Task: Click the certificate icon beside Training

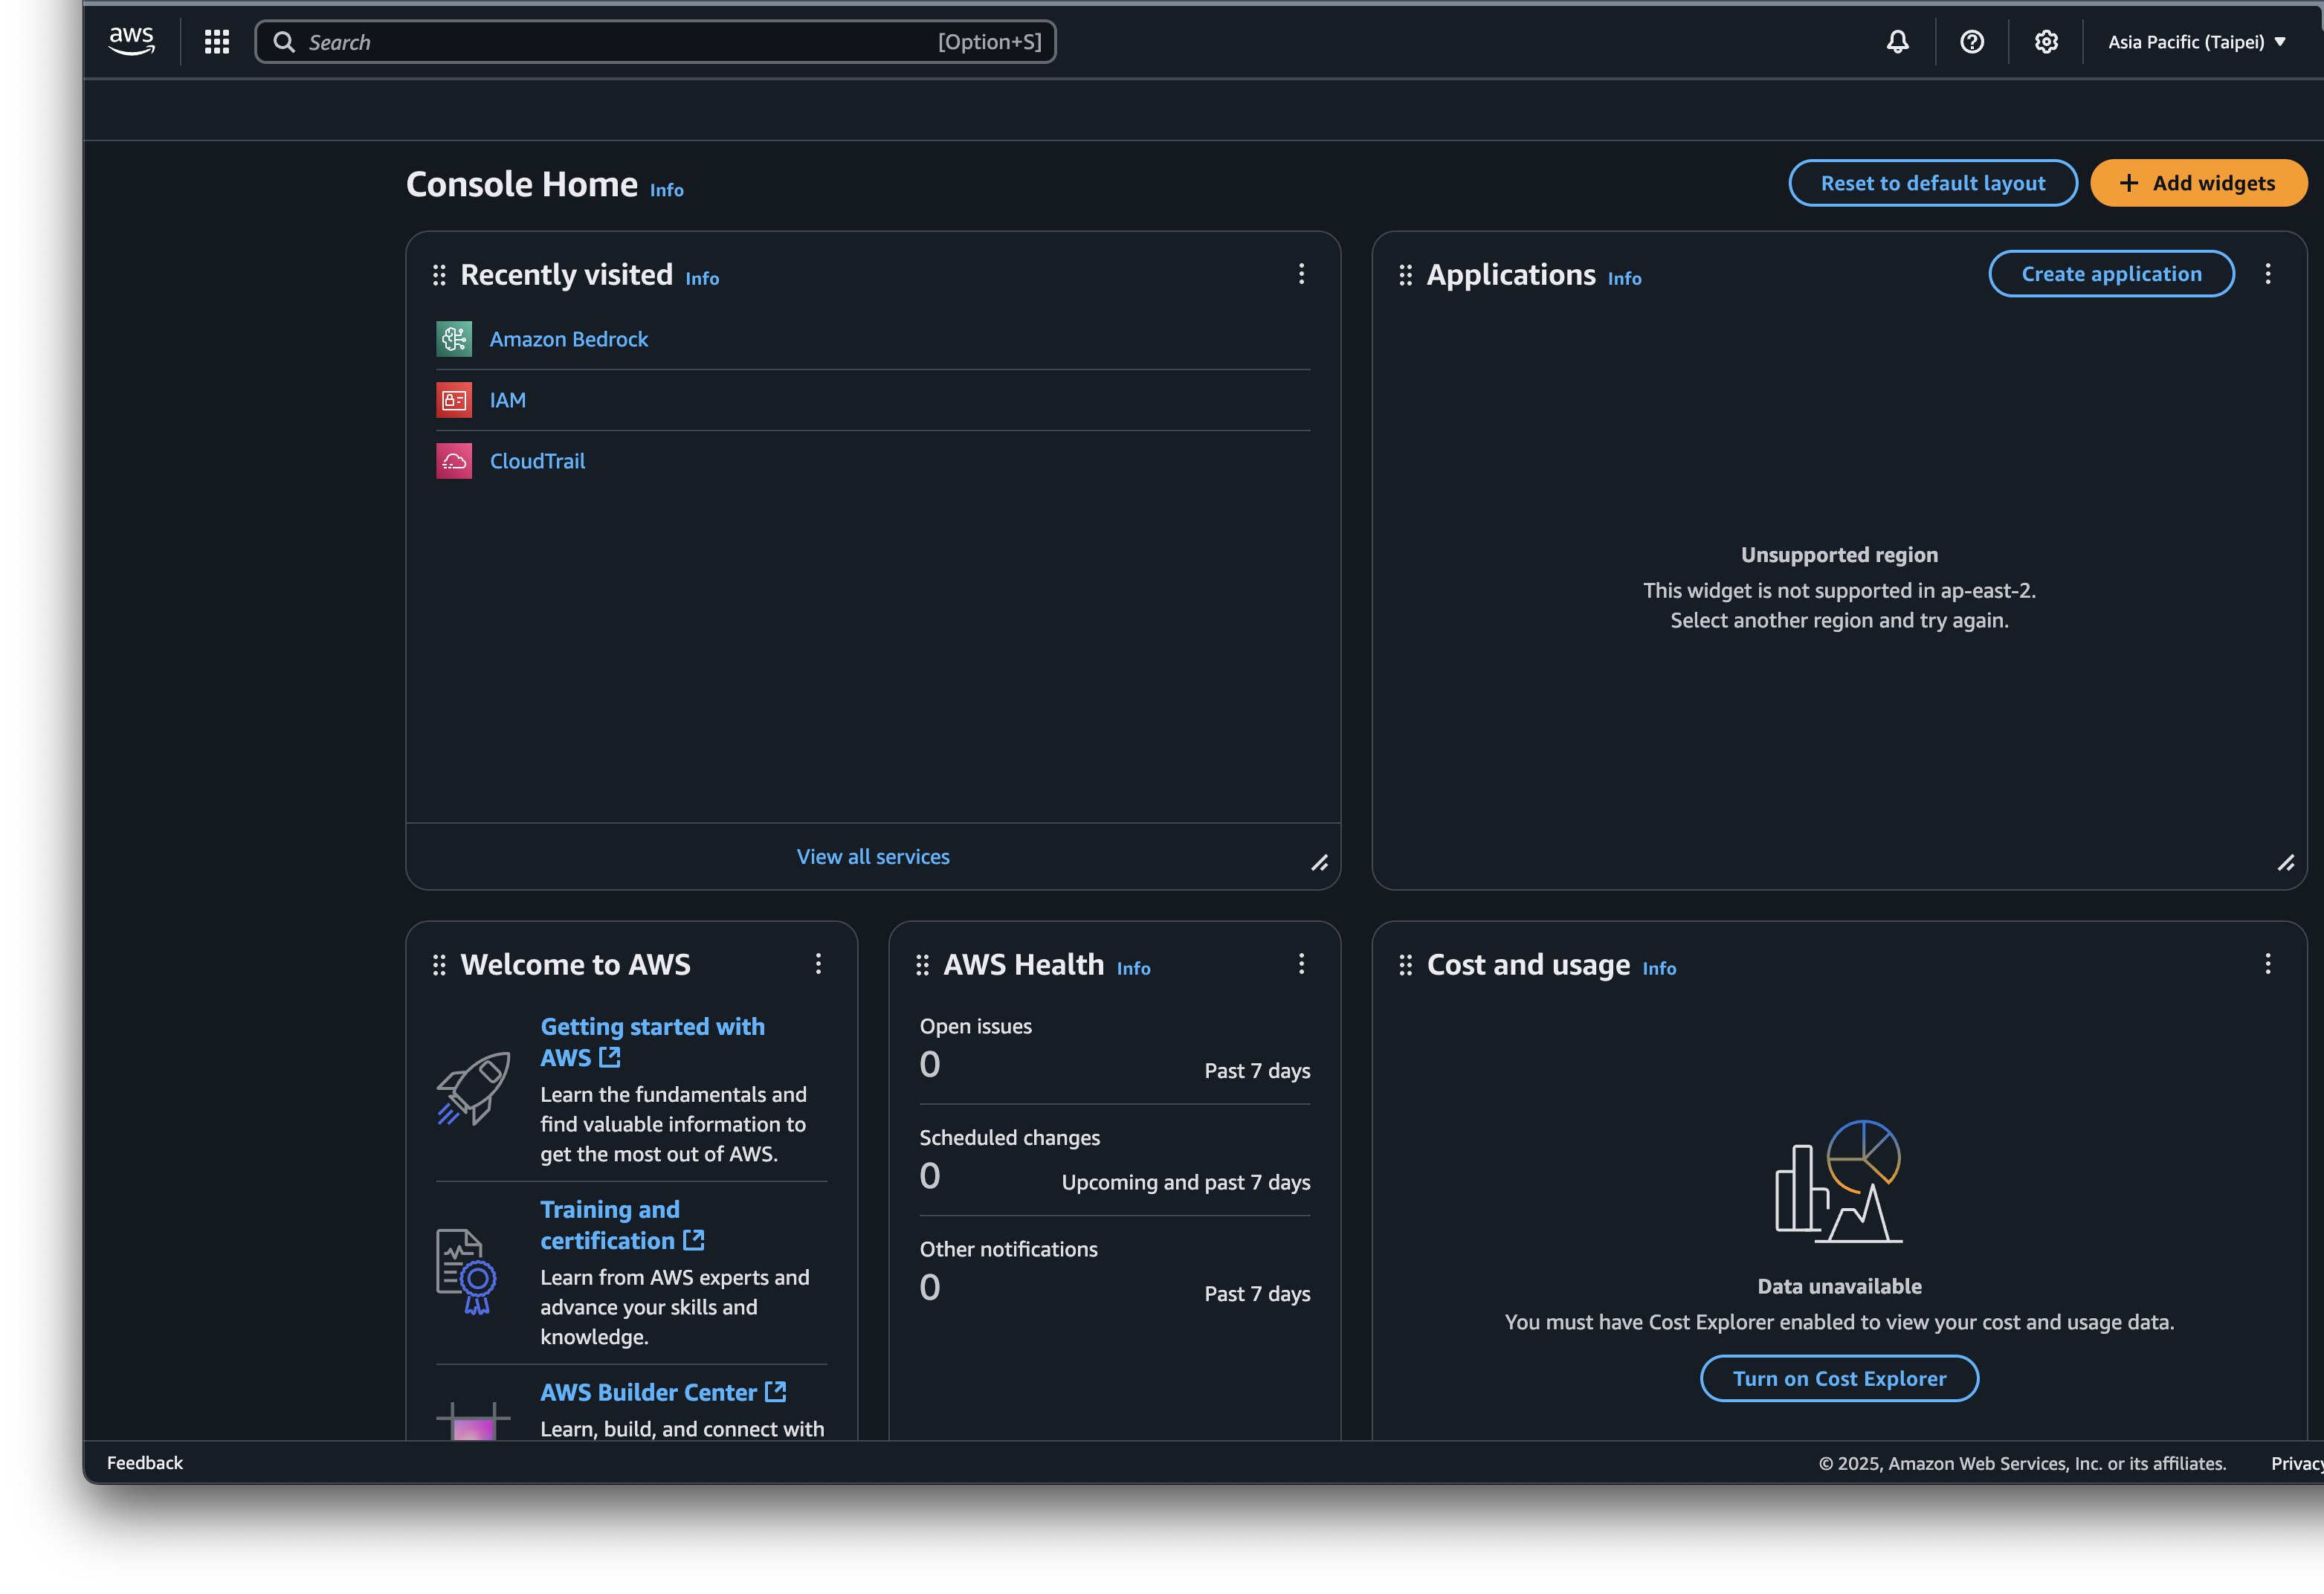Action: (466, 1272)
